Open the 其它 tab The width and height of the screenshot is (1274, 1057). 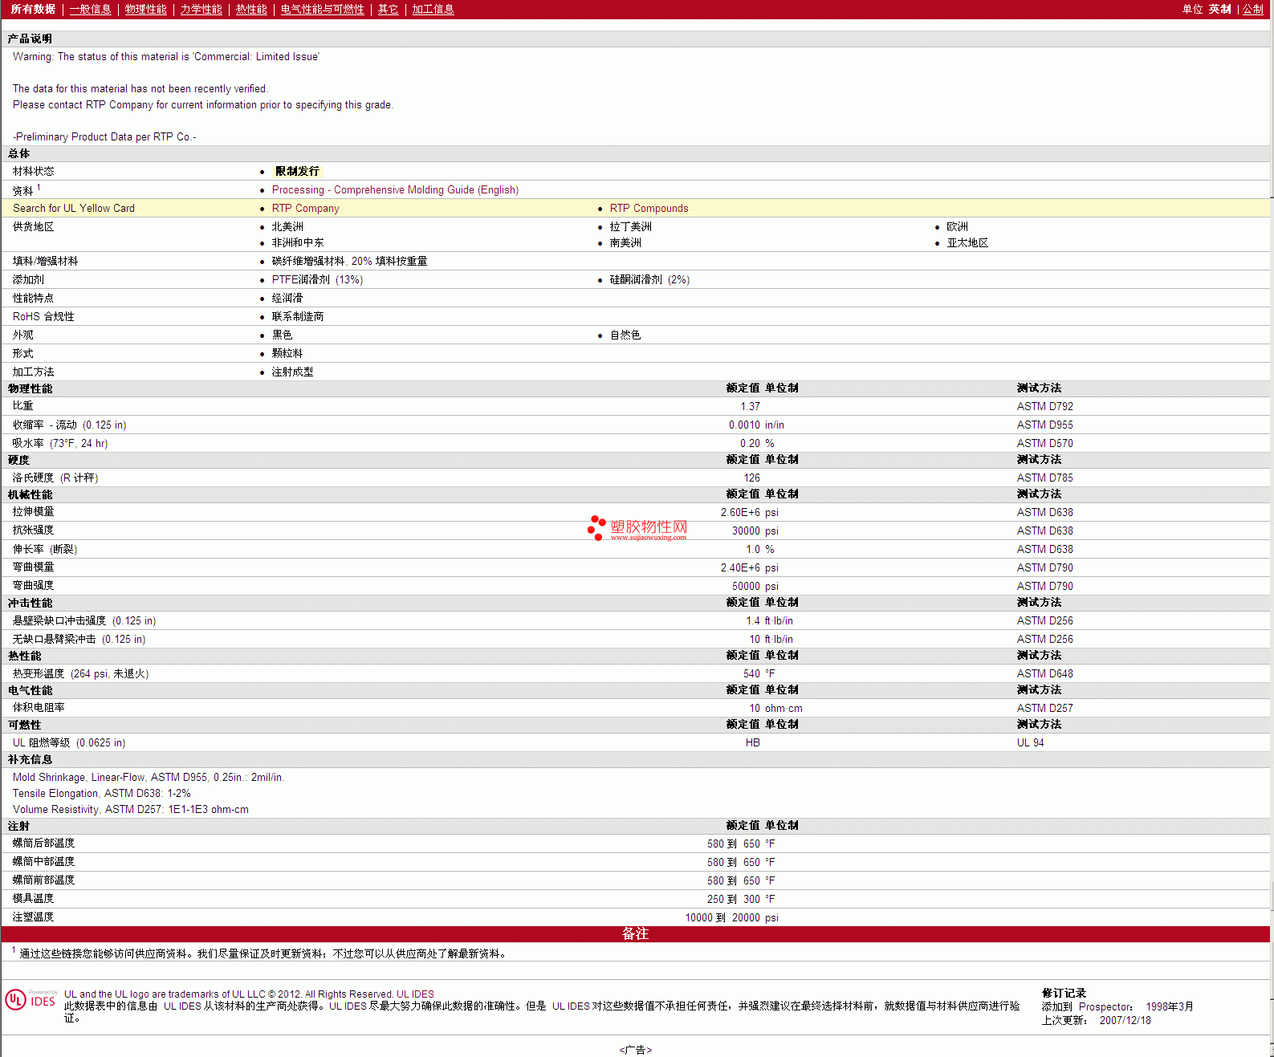pos(388,10)
